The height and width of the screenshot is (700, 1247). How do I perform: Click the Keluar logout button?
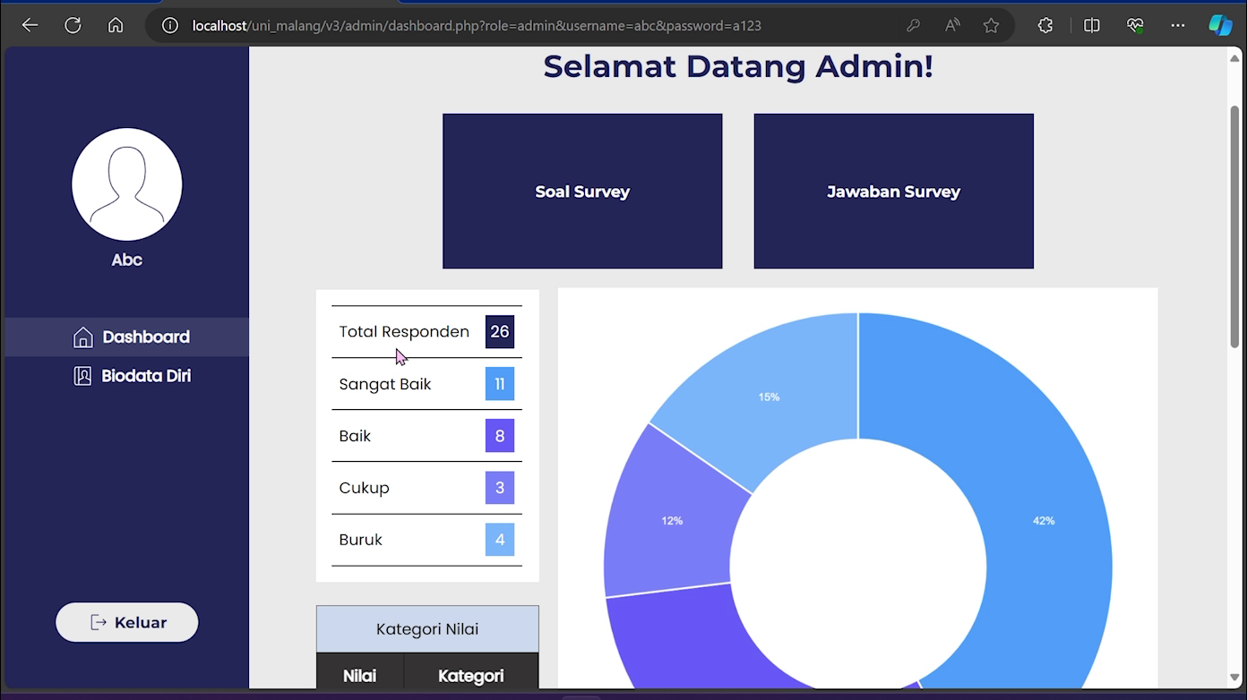point(127,622)
